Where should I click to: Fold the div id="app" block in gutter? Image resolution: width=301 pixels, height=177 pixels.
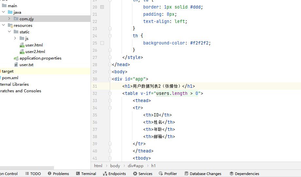(x=110, y=79)
